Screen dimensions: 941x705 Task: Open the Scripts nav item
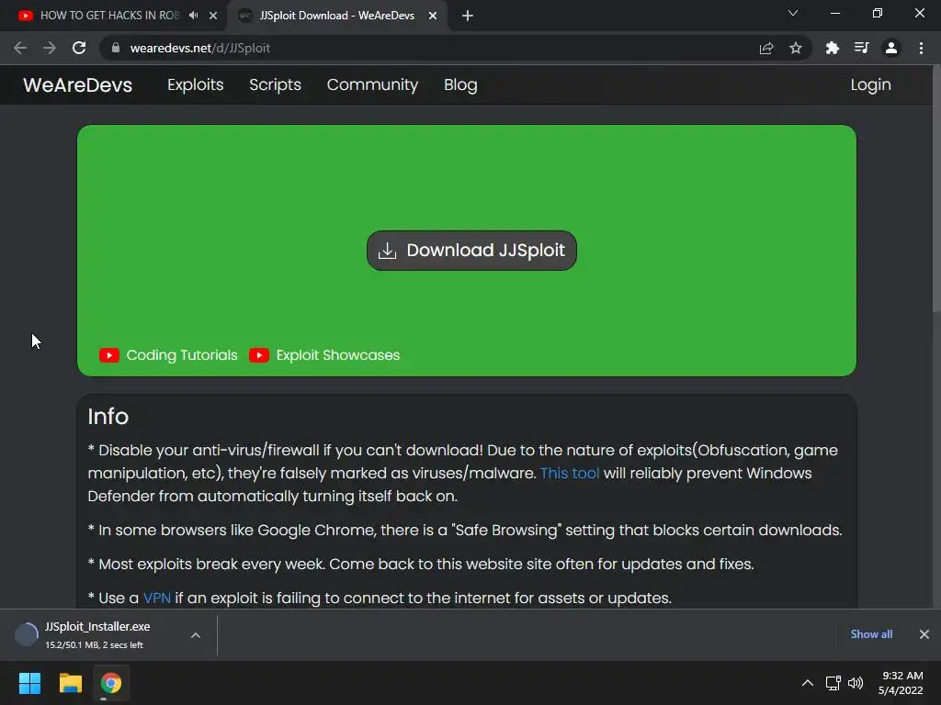coord(275,85)
